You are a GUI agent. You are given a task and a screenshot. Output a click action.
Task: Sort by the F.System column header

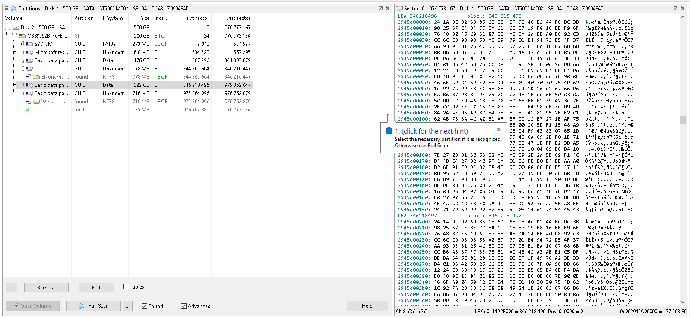(113, 18)
